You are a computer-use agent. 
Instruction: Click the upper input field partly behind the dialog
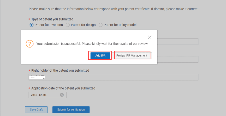(177, 42)
